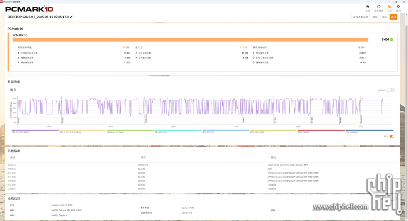408x221 pixels.
Task: Click the PCMark app icon in title bar
Action: click(x=2, y=2)
